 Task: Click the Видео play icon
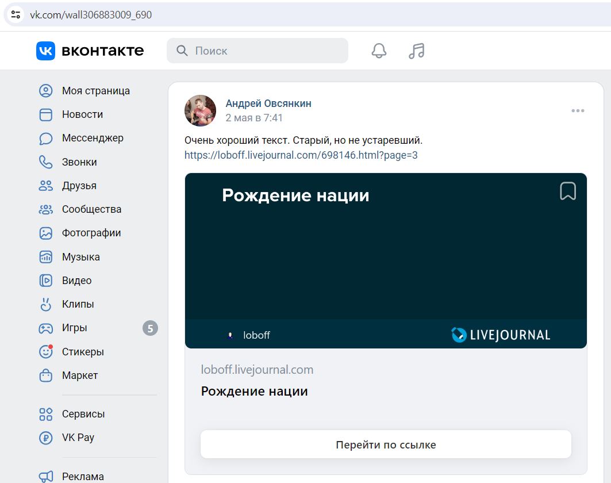point(45,280)
